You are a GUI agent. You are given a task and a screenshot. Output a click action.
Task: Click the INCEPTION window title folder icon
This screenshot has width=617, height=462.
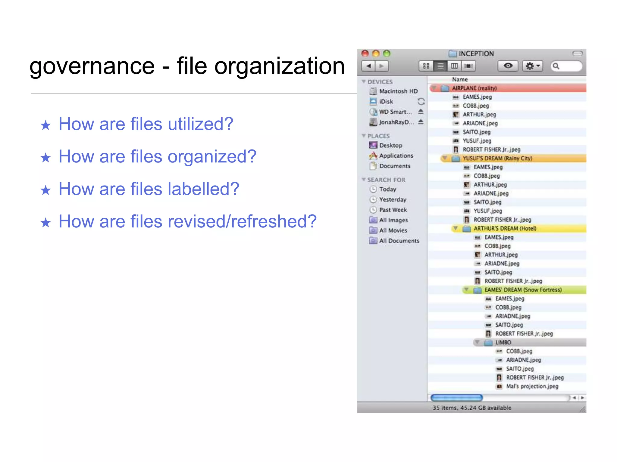453,54
